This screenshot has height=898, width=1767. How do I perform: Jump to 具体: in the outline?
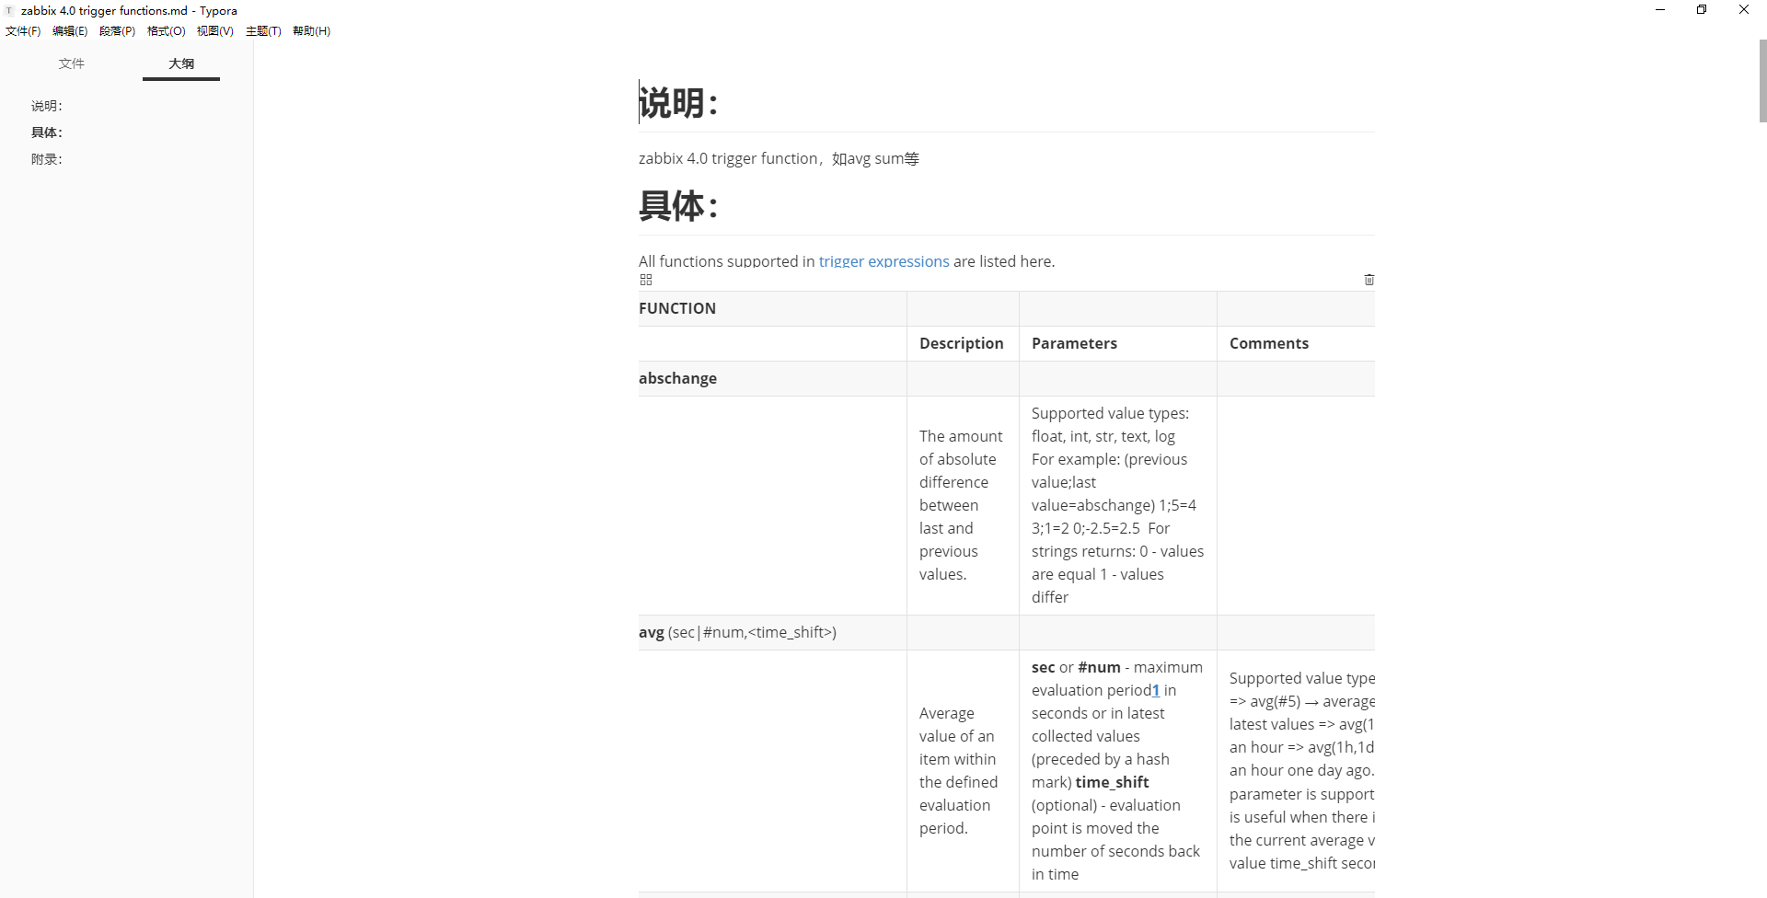pyautogui.click(x=47, y=132)
